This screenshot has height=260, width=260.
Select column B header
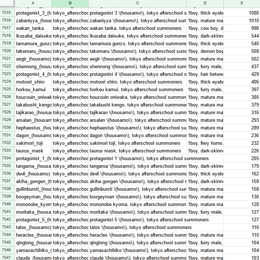70,3
